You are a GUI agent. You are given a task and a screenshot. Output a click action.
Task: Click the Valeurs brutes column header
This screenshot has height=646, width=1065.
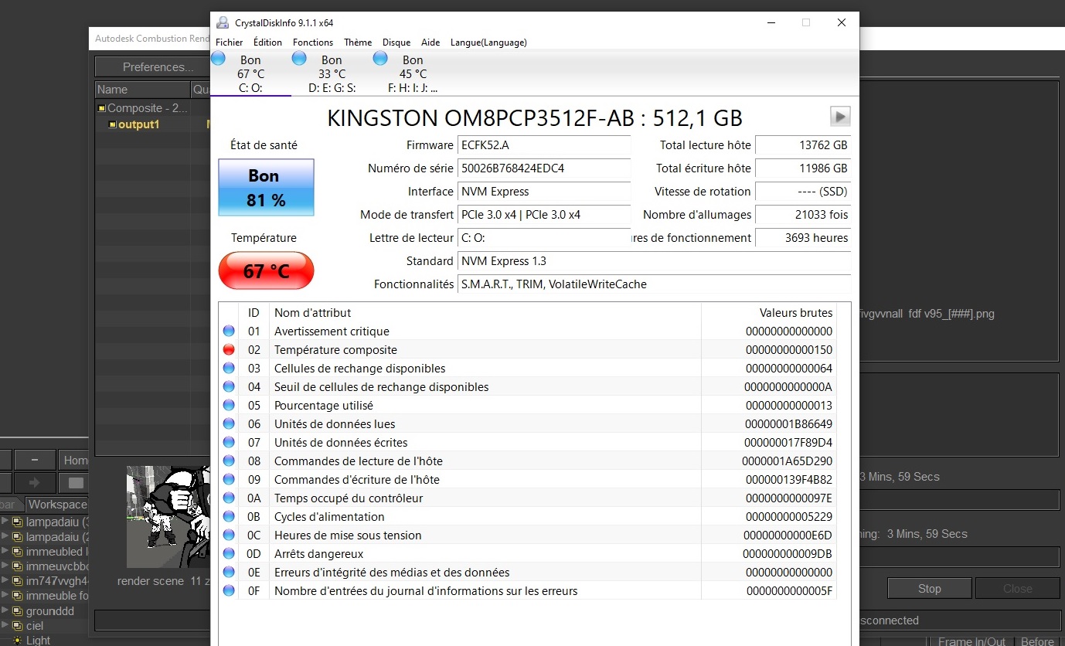point(769,313)
